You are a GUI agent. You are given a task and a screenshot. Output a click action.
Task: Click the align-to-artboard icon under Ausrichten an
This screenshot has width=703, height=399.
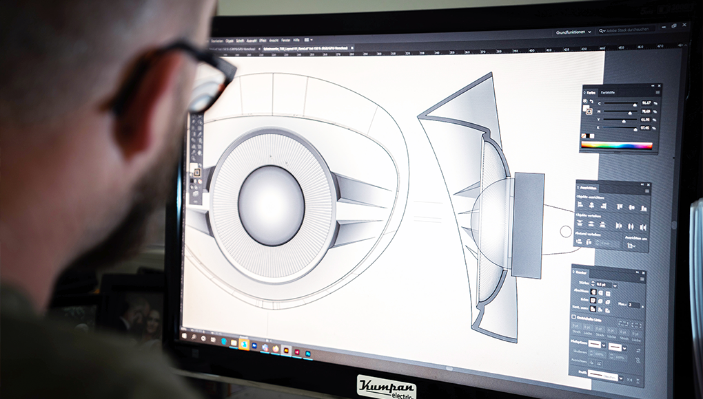(x=630, y=245)
